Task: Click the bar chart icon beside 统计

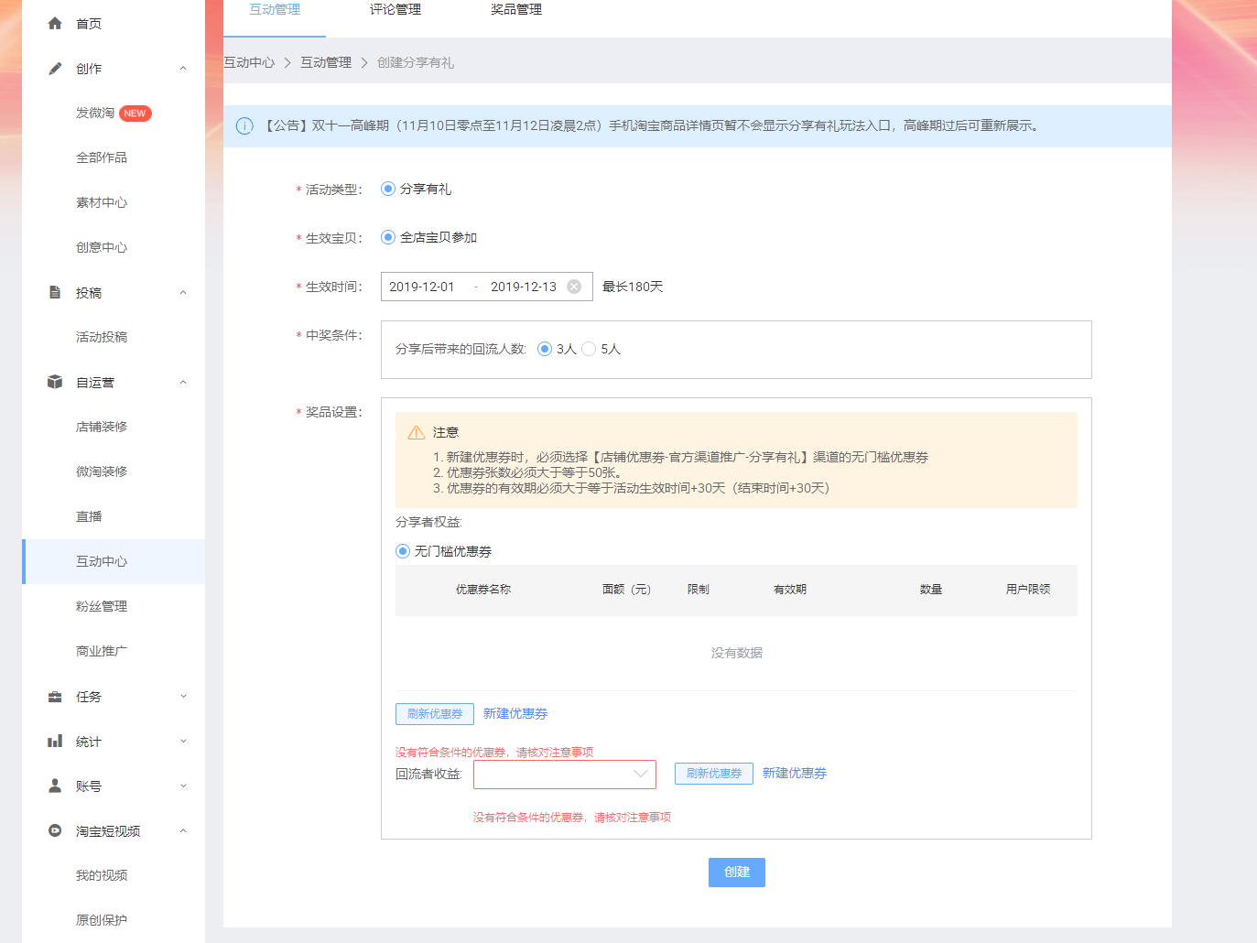Action: [55, 742]
